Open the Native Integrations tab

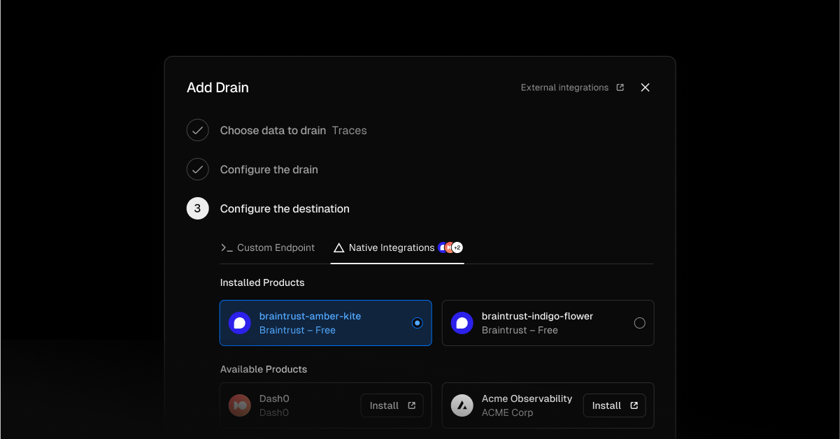click(390, 247)
